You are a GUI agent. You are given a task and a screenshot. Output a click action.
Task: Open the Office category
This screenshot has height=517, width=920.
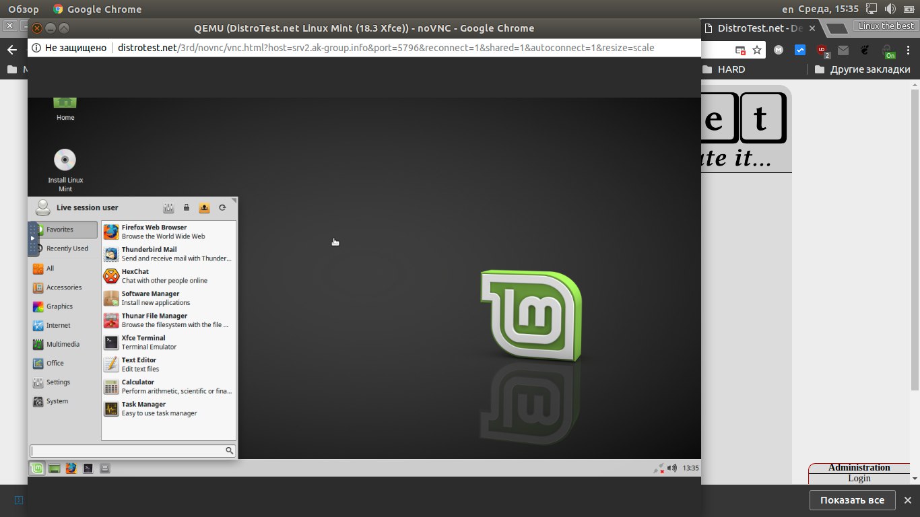(x=65, y=363)
